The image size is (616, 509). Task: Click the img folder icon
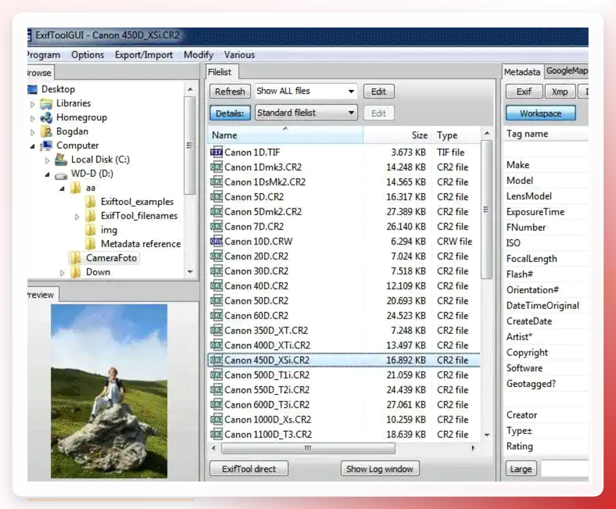[91, 229]
